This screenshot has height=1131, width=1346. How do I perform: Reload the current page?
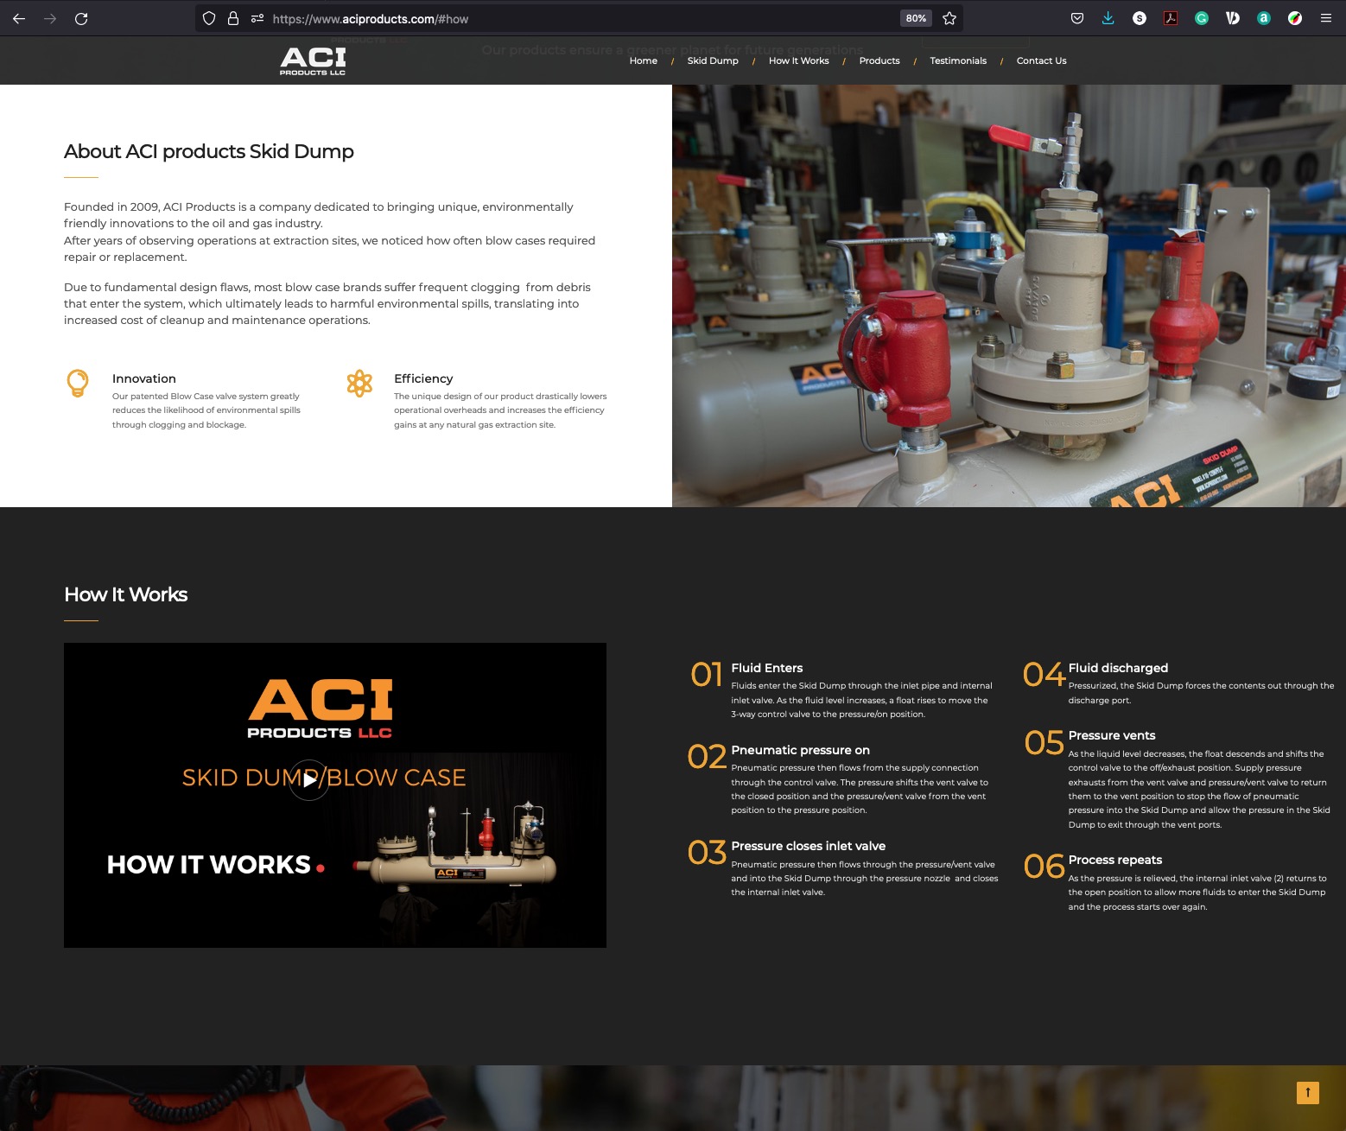pyautogui.click(x=81, y=18)
